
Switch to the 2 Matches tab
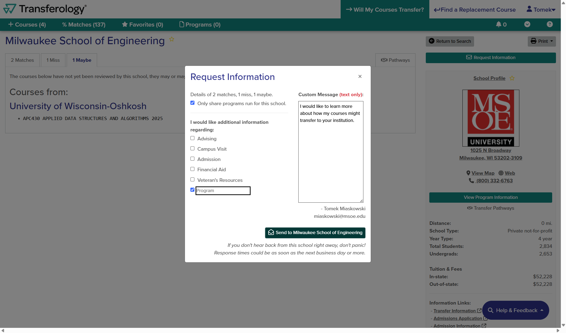coord(23,60)
